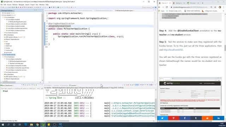Viewport: 226px width, 127px height.
Task: Share the article on Facebook
Action: click(185, 118)
